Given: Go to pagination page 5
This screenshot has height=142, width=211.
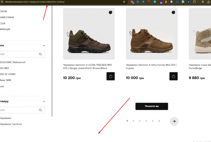Looking at the screenshot, I should [x=153, y=121].
